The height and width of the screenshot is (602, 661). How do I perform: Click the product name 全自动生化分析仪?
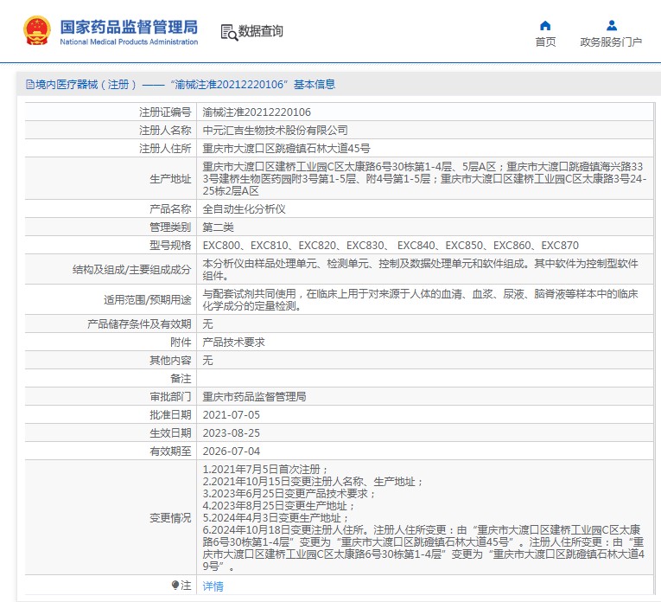[244, 209]
